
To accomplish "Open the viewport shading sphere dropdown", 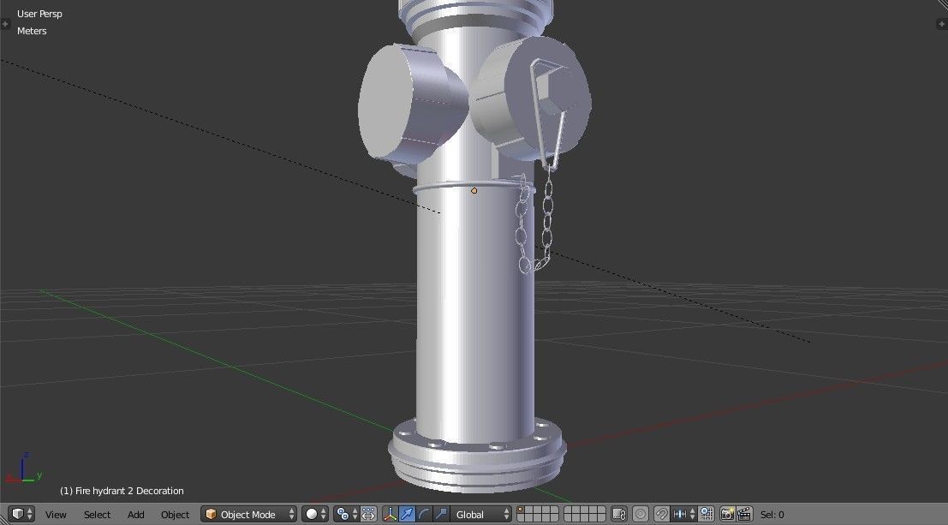I will [315, 514].
